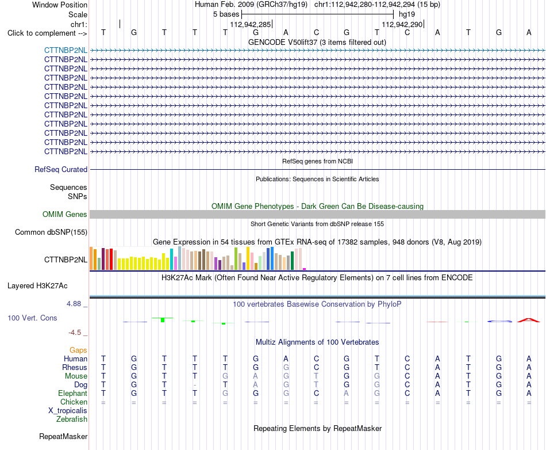Click the Zebrafish species label

coord(72,419)
